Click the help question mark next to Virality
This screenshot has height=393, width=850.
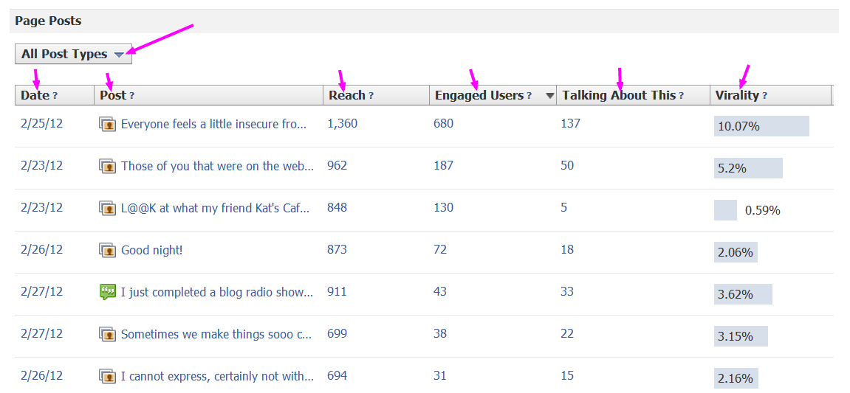pyautogui.click(x=765, y=96)
